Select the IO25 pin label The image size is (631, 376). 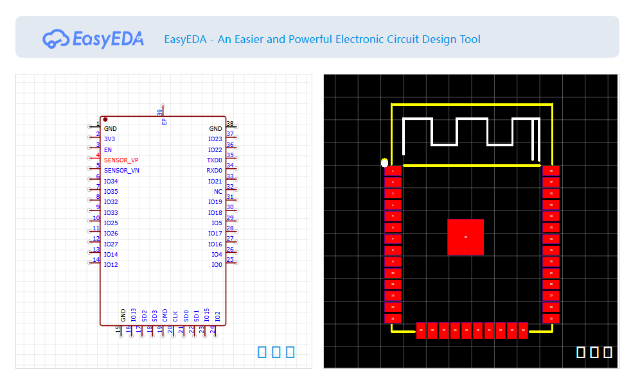[111, 223]
